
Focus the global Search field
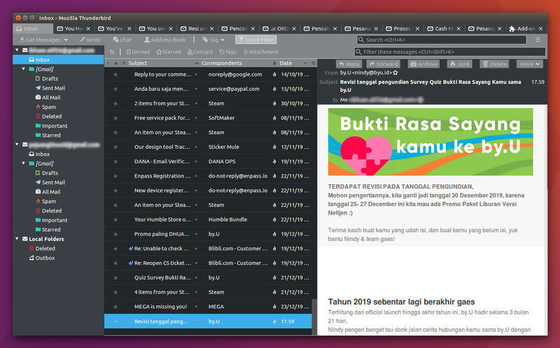pyautogui.click(x=442, y=40)
